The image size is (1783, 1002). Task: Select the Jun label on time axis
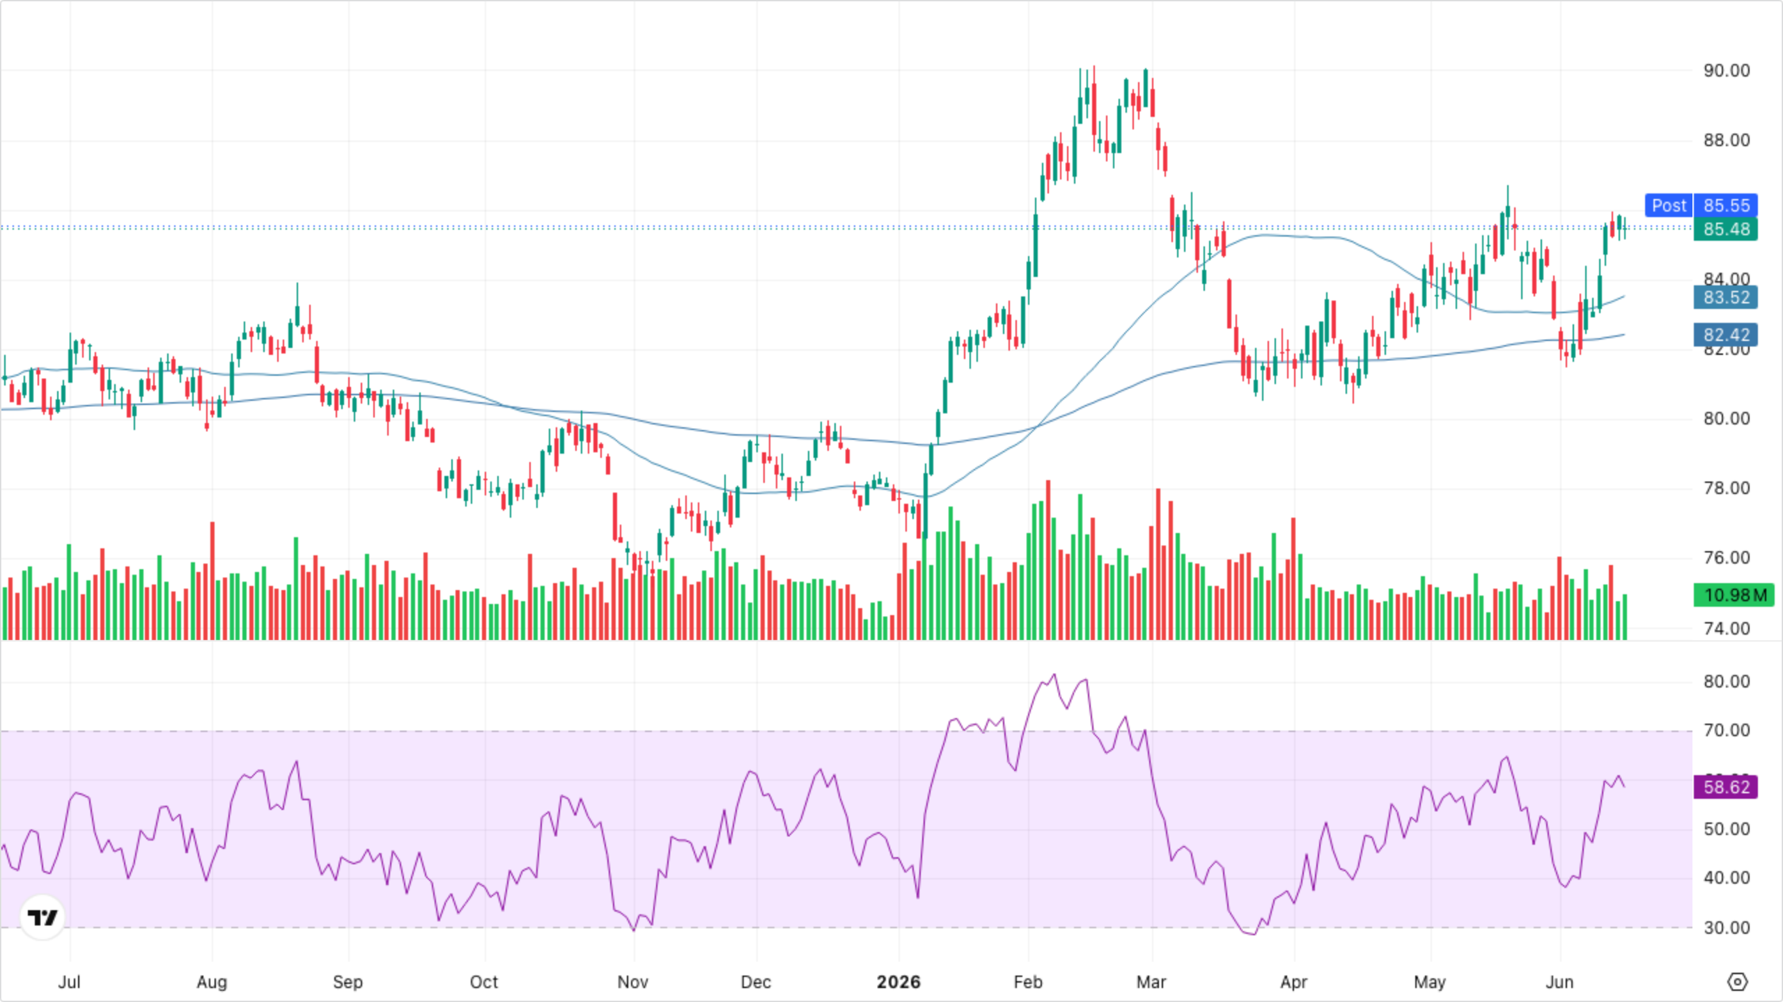coord(1559,982)
